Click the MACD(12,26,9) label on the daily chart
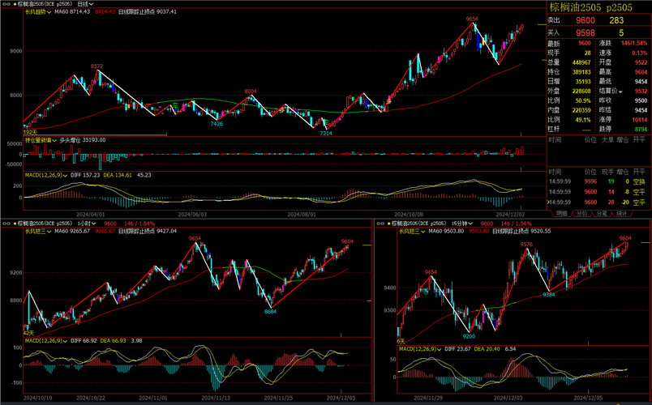The image size is (652, 405). [44, 174]
